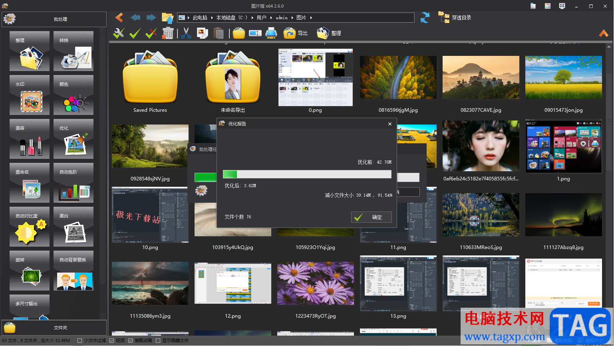Open the 转换 convert tool
The image size is (614, 346).
point(74,51)
